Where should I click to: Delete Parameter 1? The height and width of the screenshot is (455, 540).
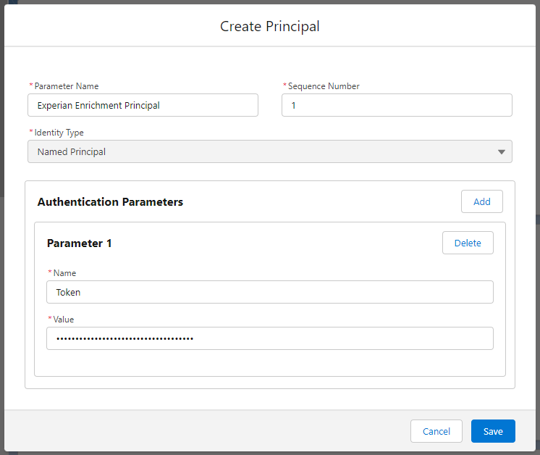pos(468,243)
